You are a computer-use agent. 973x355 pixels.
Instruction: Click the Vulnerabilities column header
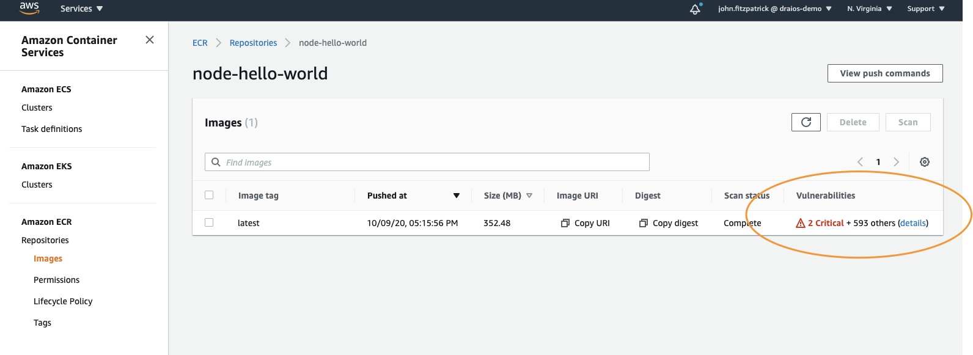(826, 196)
